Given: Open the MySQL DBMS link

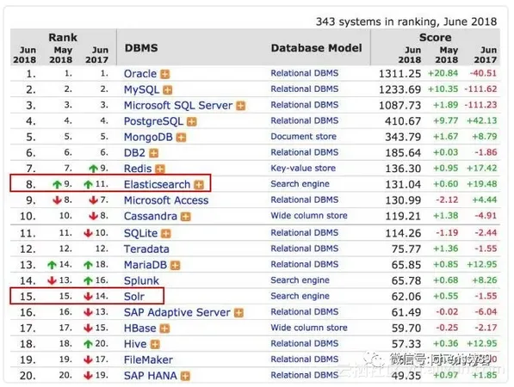Looking at the screenshot, I should click(141, 89).
